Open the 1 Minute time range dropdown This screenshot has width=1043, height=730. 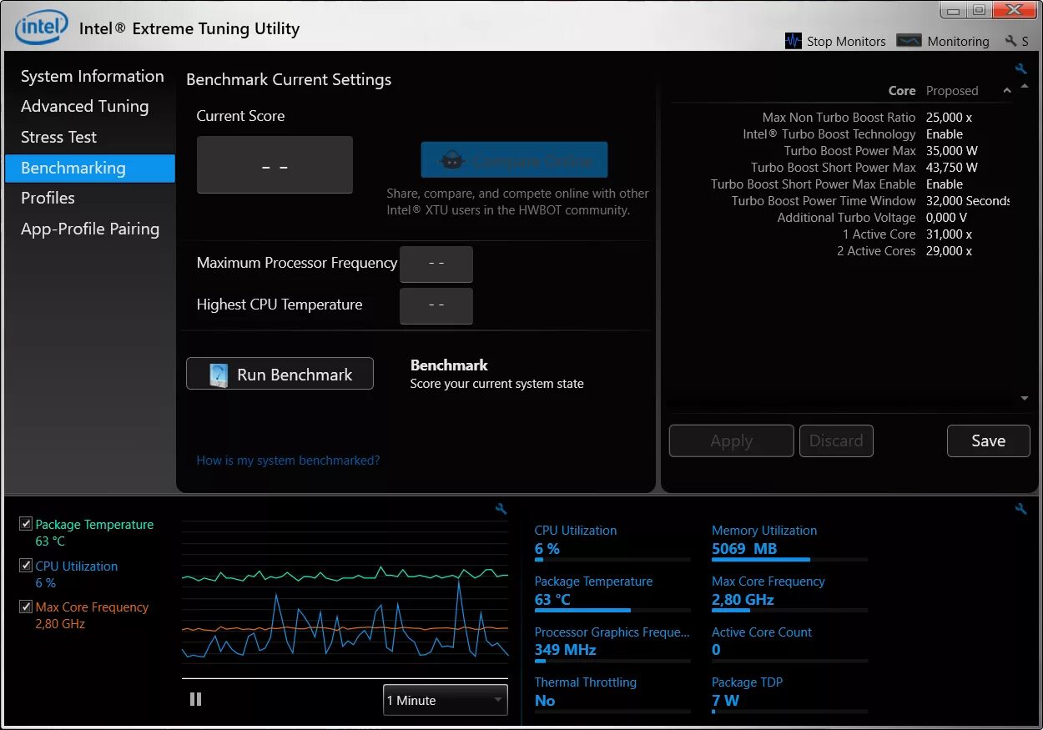click(446, 700)
